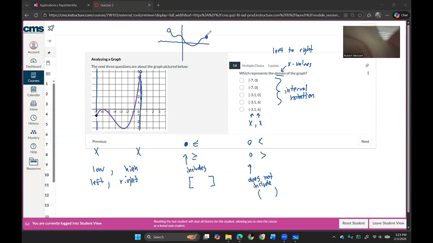The width and height of the screenshot is (433, 243).
Task: Open the Calendar from sidebar
Action: [33, 91]
